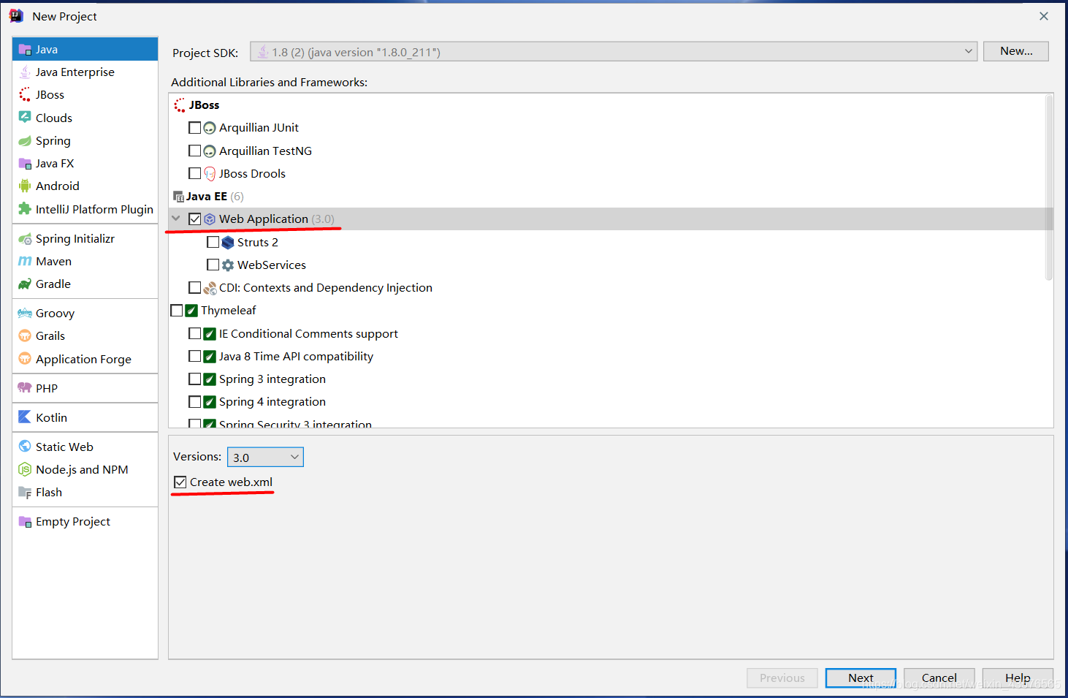Image resolution: width=1068 pixels, height=698 pixels.
Task: Click the WebServices gear icon
Action: [x=228, y=265]
